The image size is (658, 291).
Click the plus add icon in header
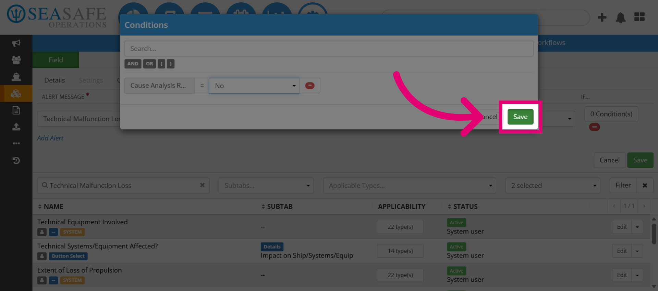pos(602,17)
